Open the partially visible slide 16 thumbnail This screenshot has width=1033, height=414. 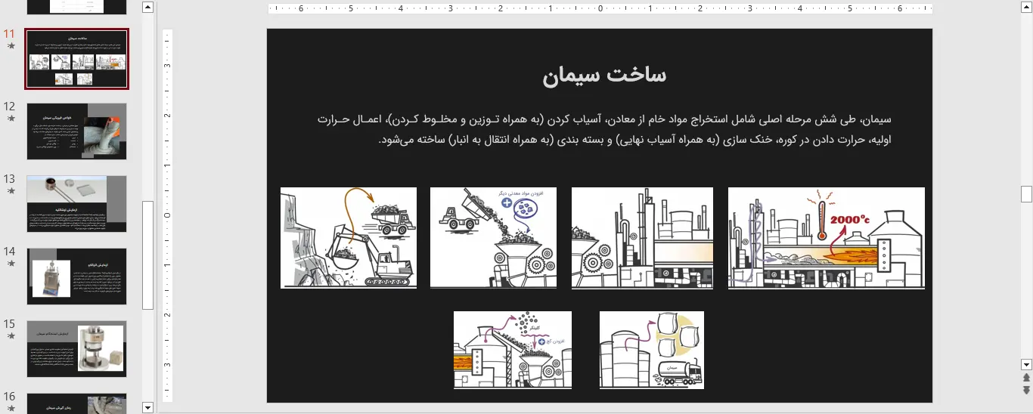(76, 403)
